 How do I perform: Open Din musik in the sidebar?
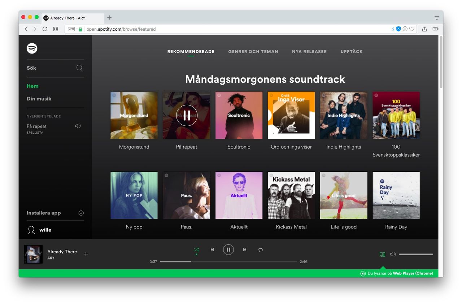pyautogui.click(x=39, y=99)
